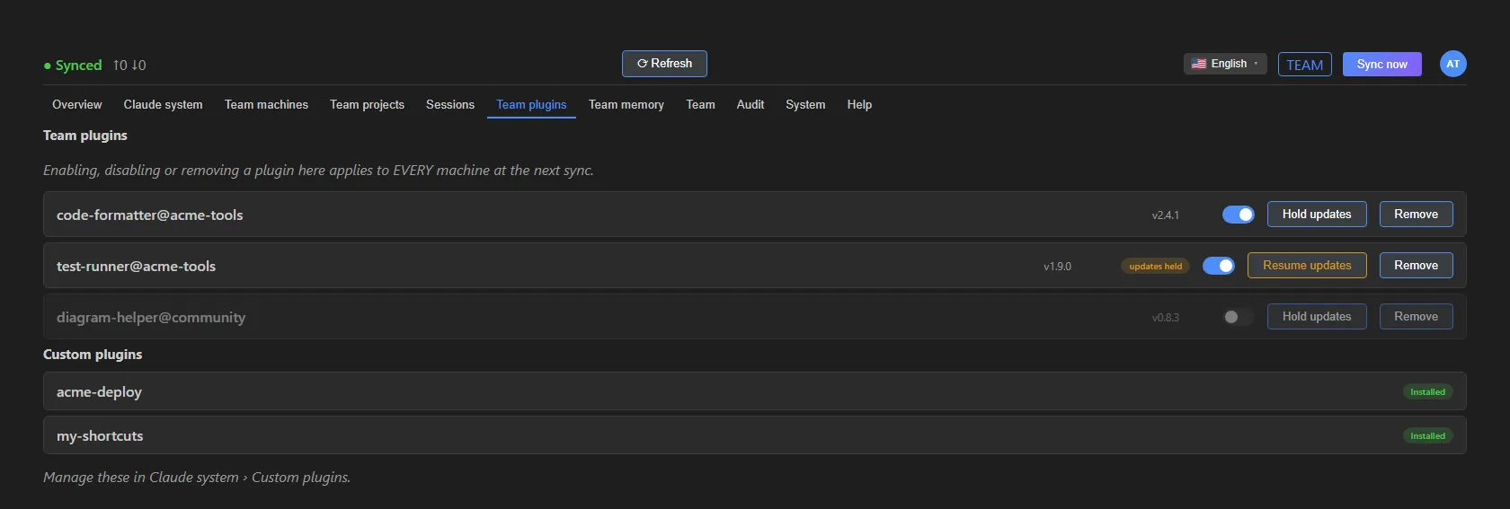
Task: Go to the System tab
Action: point(805,105)
